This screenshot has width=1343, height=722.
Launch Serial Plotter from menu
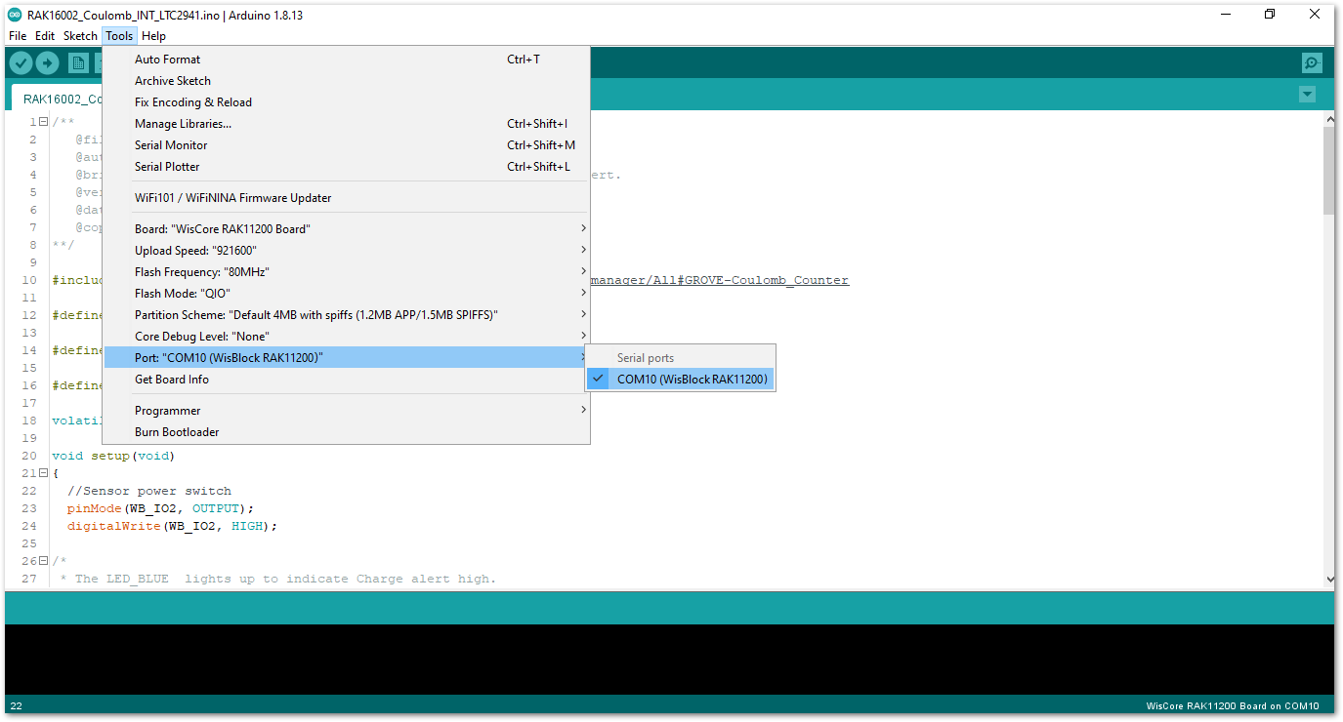point(347,167)
